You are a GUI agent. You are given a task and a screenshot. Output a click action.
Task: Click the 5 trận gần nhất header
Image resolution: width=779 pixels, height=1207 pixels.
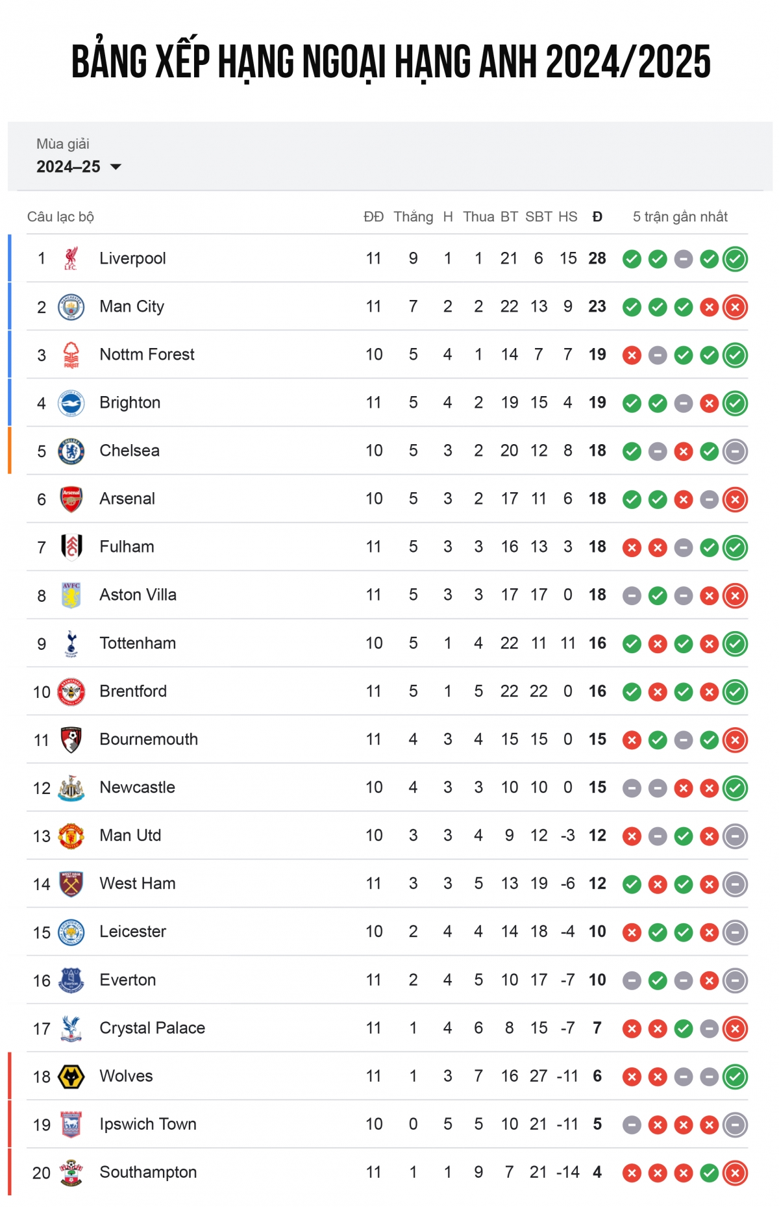[x=680, y=217]
